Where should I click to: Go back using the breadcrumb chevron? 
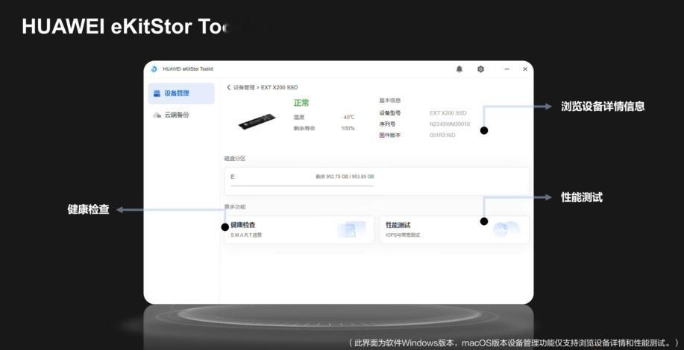coord(228,88)
